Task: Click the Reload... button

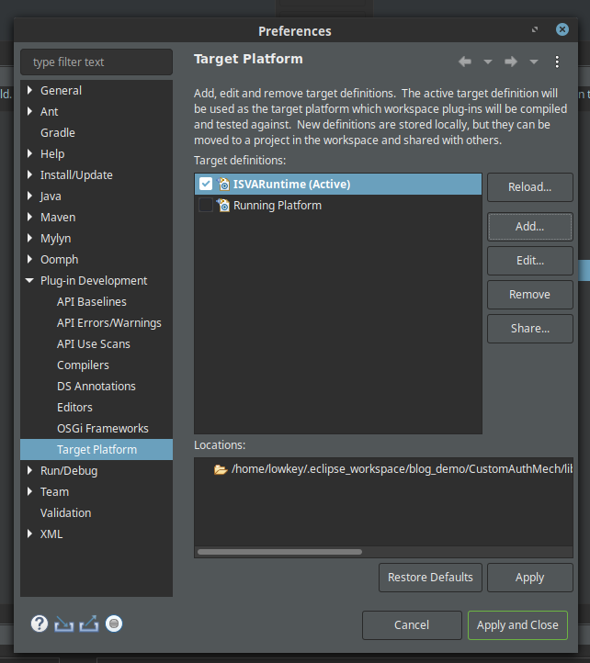Action: 530,187
